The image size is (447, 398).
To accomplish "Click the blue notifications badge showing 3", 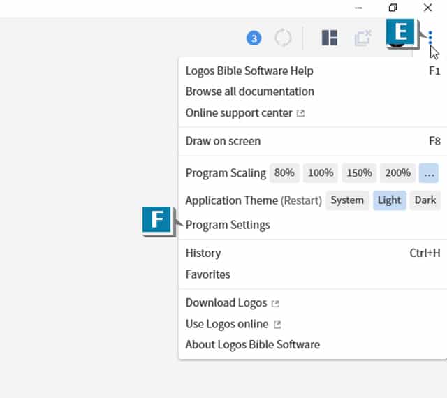I will 254,38.
